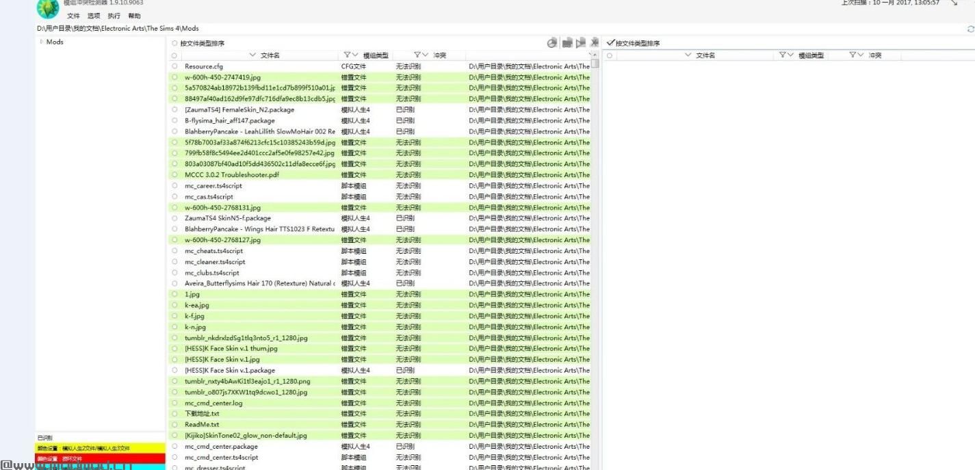
Task: Open the sort dropdown on the 文件名 column
Action: [253, 55]
